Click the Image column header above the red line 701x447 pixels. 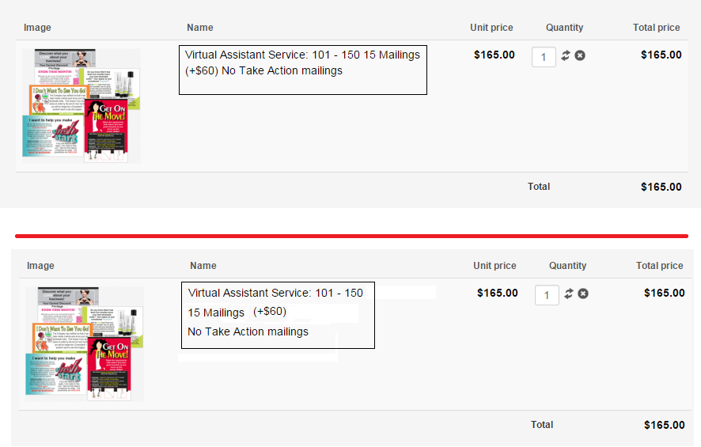[37, 28]
